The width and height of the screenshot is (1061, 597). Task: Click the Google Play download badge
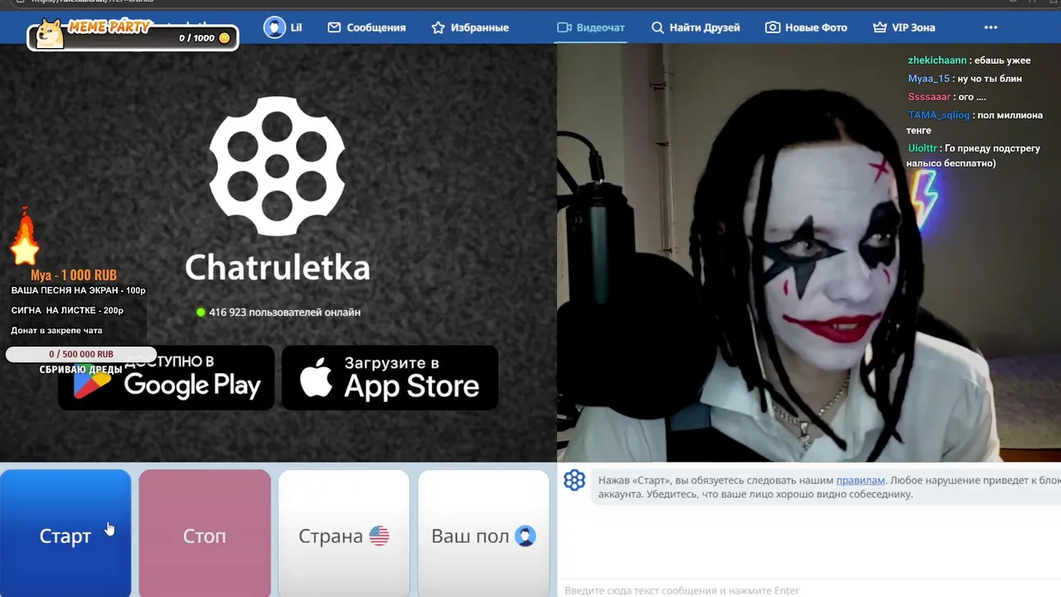click(166, 377)
